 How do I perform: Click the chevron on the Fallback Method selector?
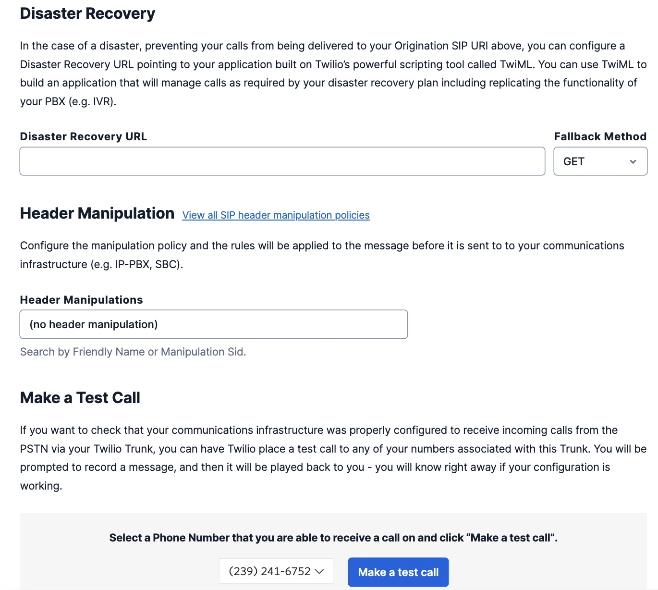[633, 161]
